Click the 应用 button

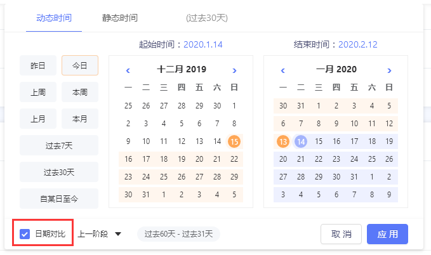[387, 234]
